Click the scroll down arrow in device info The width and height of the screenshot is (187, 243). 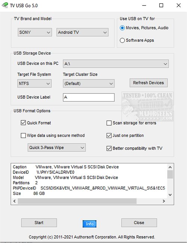tap(170, 195)
